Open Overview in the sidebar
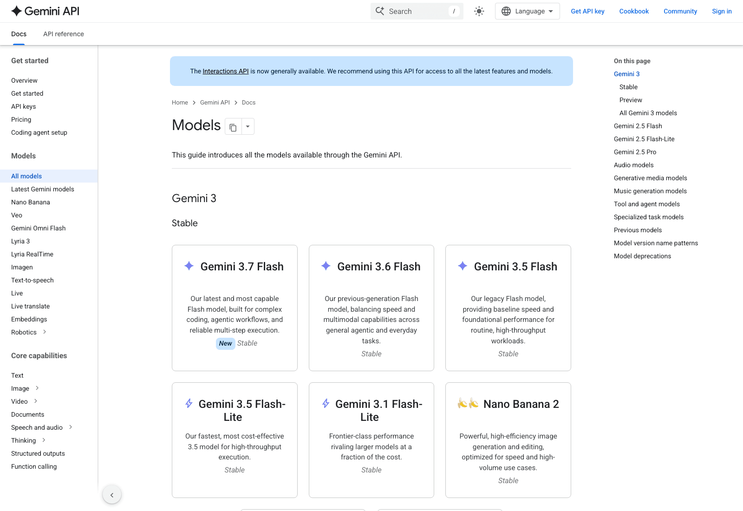The height and width of the screenshot is (511, 743). click(x=24, y=80)
